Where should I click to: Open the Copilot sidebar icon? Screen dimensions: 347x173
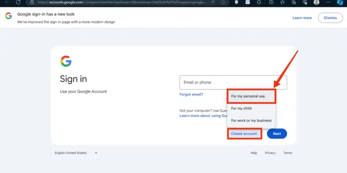(340, 2)
